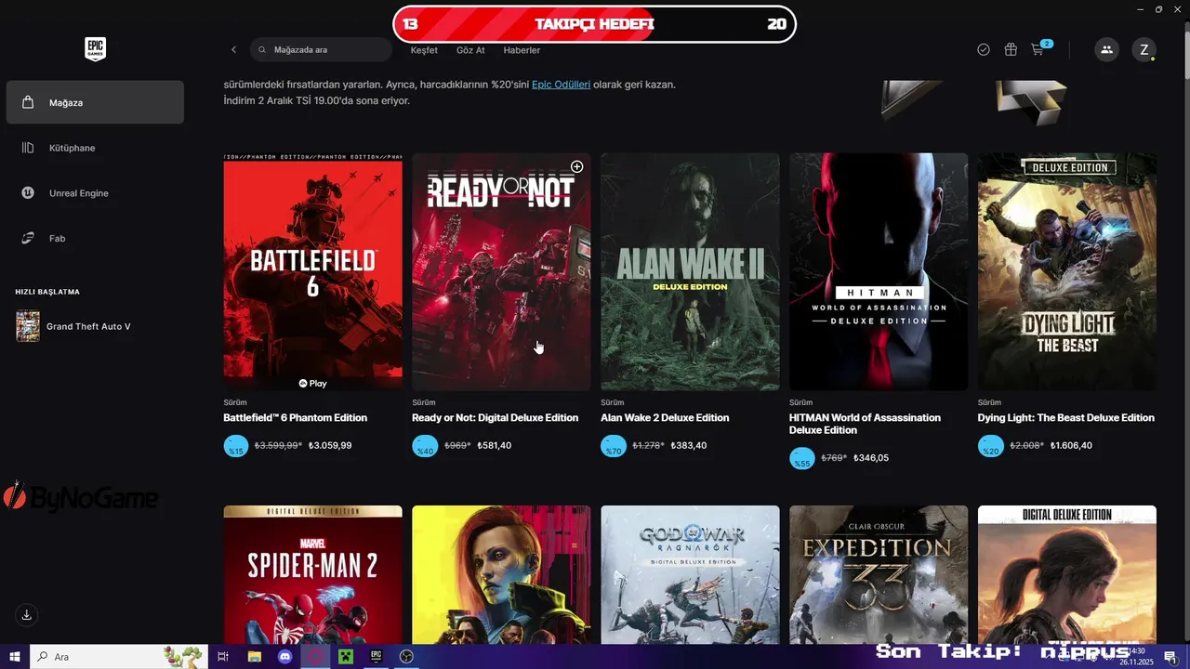Click the Epic Games logo
The height and width of the screenshot is (669, 1190).
coord(95,49)
